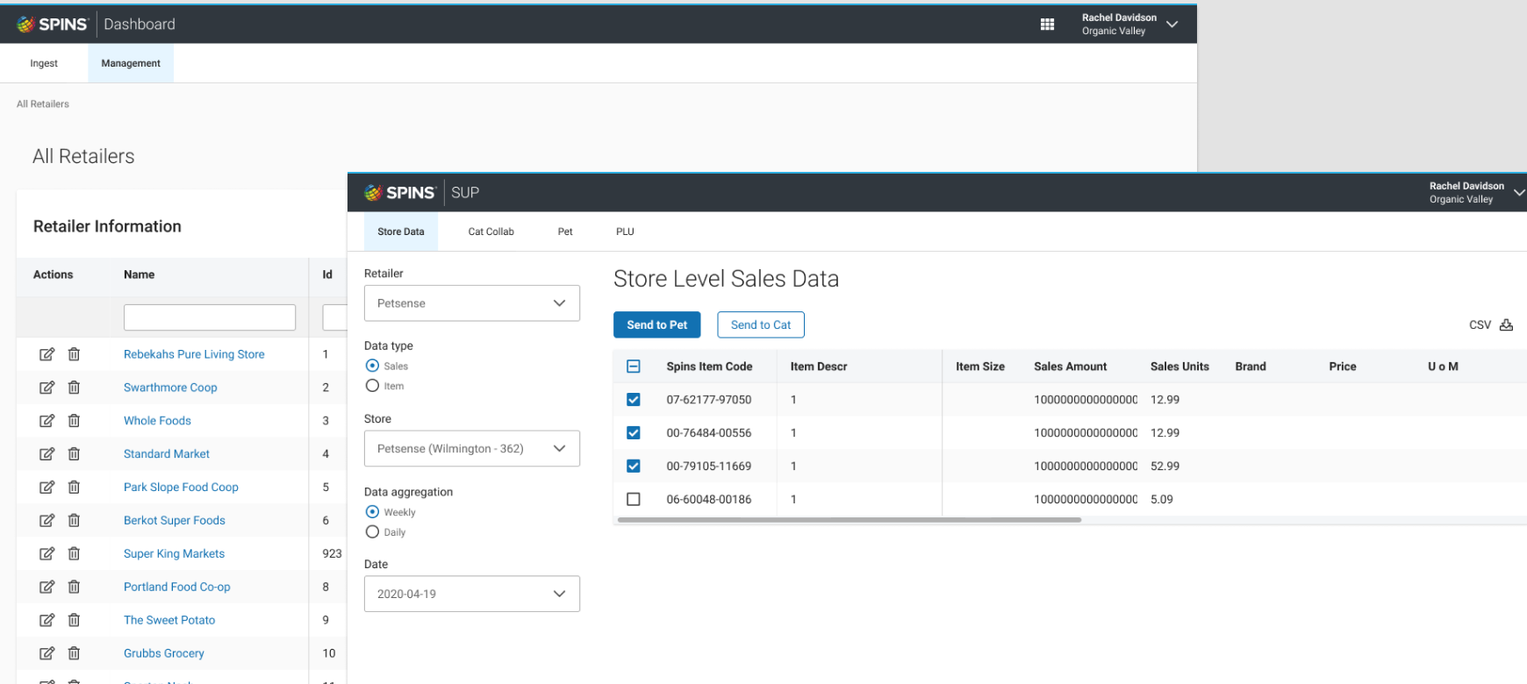Select the Sales data type radio
Image resolution: width=1527 pixels, height=684 pixels.
click(x=372, y=366)
